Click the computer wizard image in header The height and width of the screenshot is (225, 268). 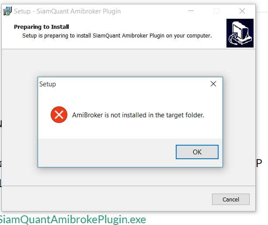click(240, 33)
